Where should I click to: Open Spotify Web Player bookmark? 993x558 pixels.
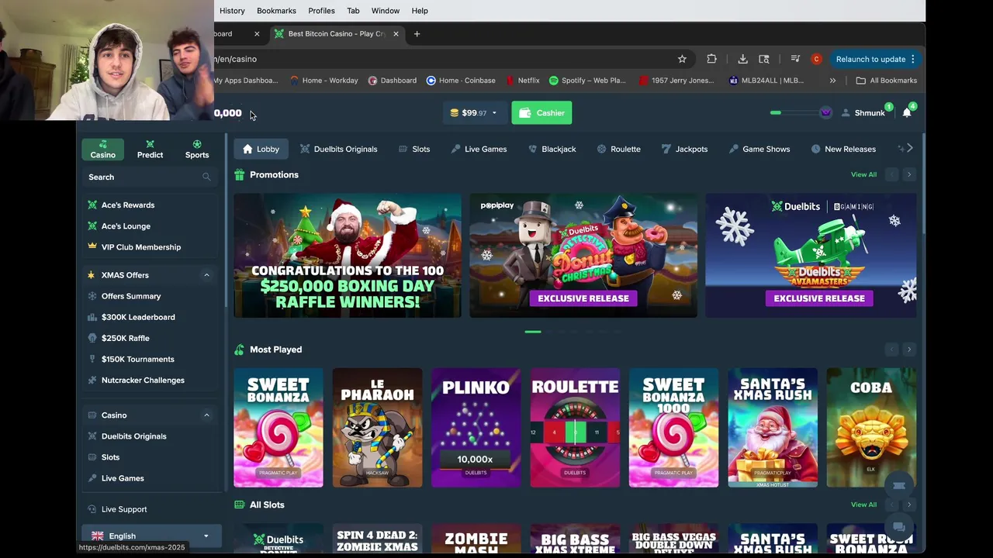pyautogui.click(x=587, y=80)
